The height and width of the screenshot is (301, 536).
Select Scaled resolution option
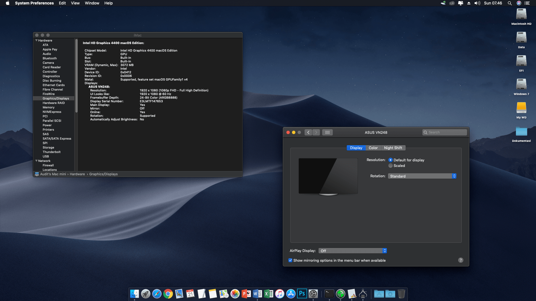tap(391, 166)
